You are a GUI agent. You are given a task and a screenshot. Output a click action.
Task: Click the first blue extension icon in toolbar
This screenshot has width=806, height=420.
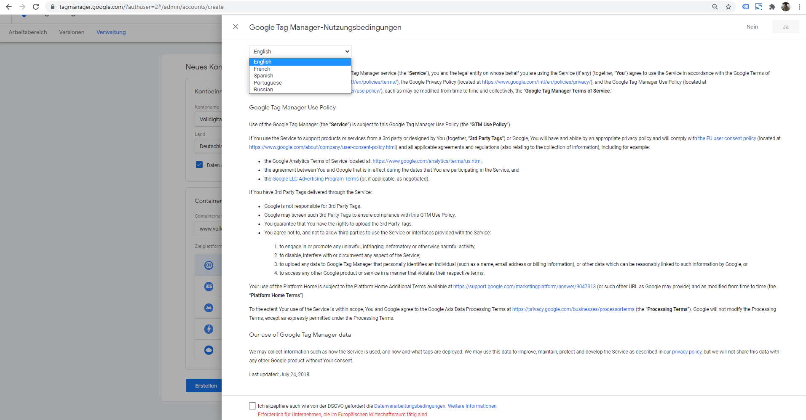pos(745,7)
